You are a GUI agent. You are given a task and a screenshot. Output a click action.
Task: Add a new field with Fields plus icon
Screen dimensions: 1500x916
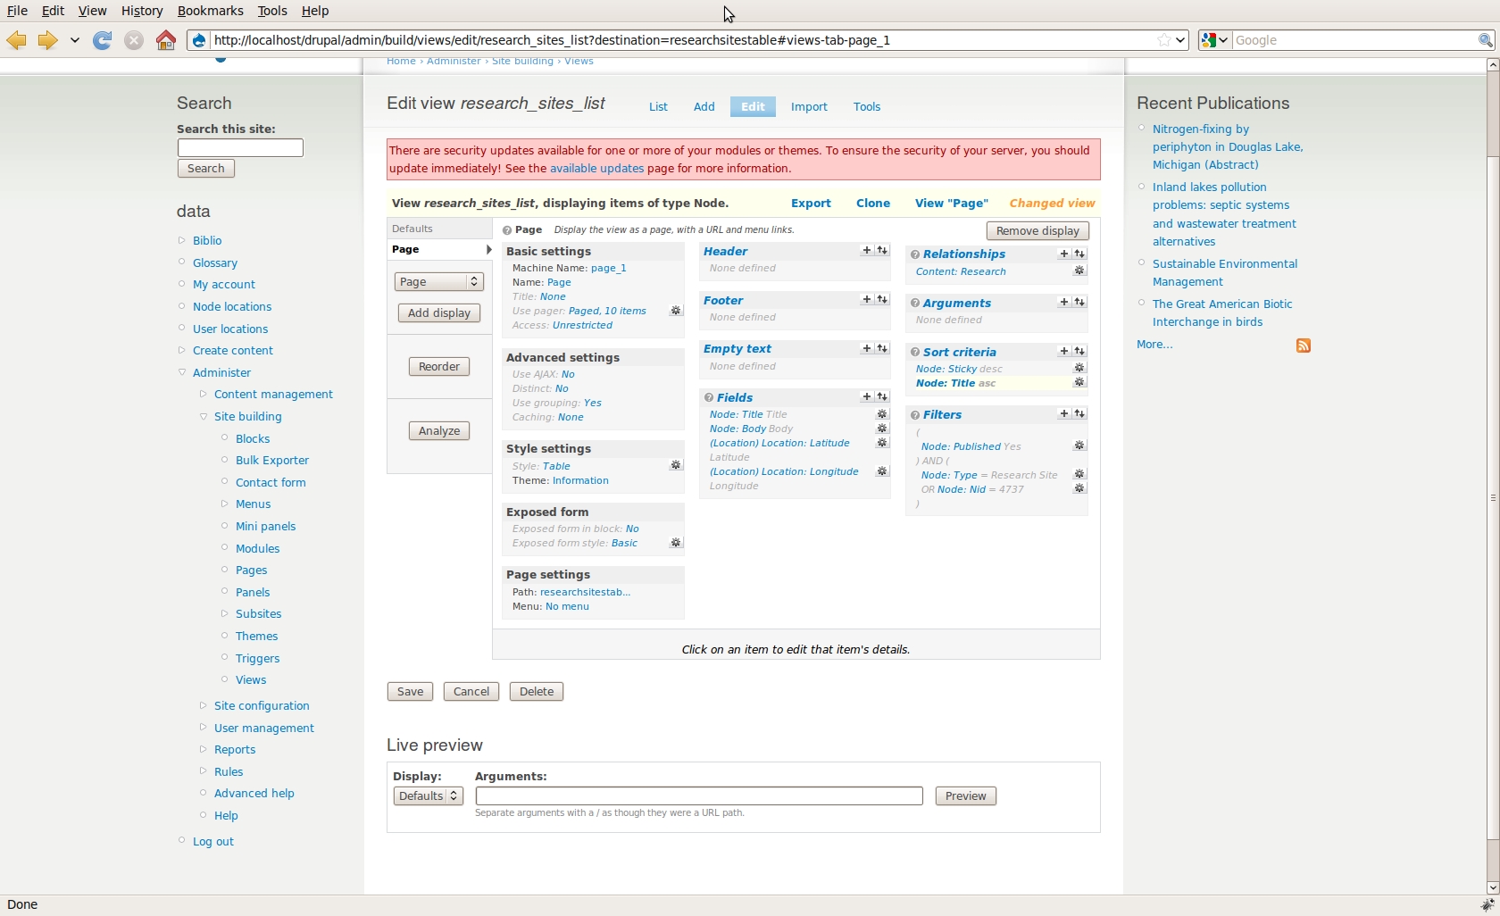[866, 397]
